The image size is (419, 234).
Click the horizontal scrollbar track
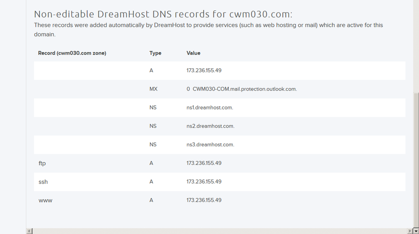coord(220,231)
